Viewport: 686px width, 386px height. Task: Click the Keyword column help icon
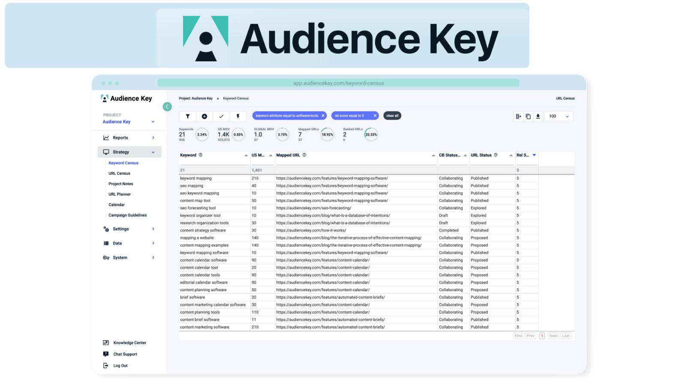coord(200,155)
